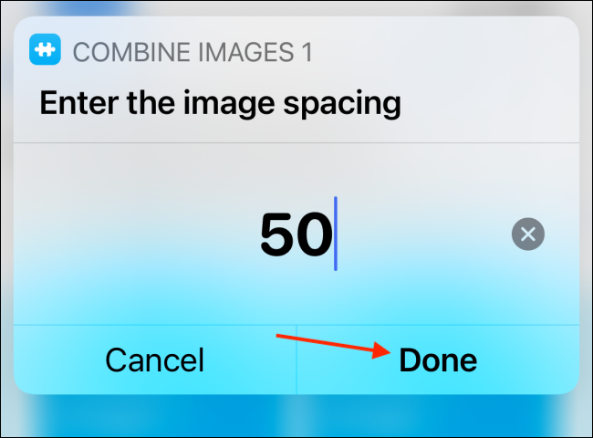The image size is (593, 438).
Task: Click the blurred background above the dialog
Action: pos(296,7)
